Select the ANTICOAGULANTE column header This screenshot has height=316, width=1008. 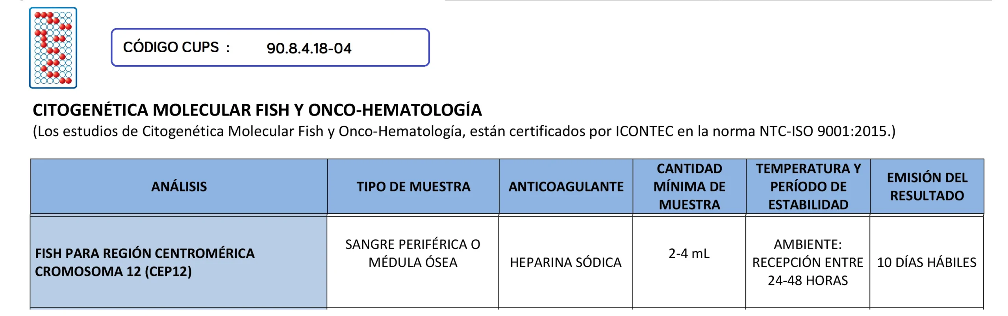coord(566,187)
